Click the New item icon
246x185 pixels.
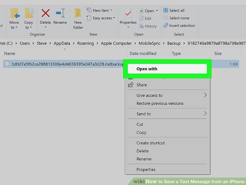89,10
